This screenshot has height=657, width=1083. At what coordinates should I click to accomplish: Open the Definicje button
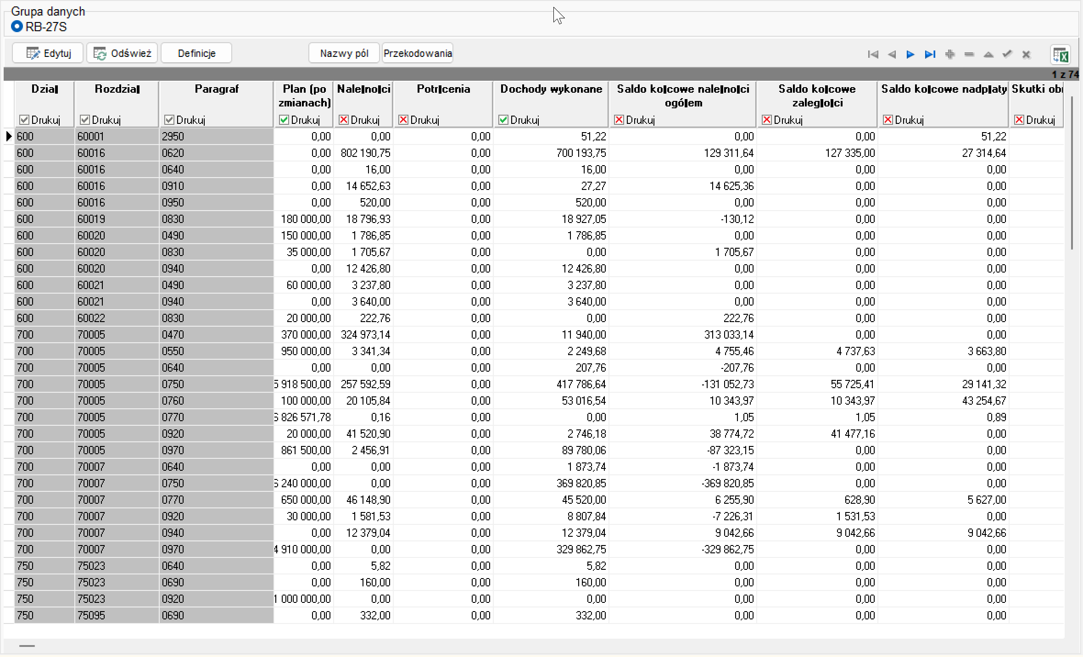click(x=196, y=53)
